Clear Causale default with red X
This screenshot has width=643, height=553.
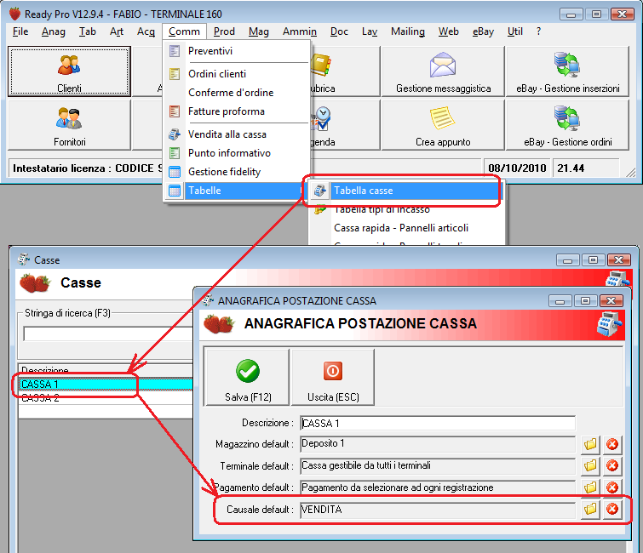tap(612, 509)
